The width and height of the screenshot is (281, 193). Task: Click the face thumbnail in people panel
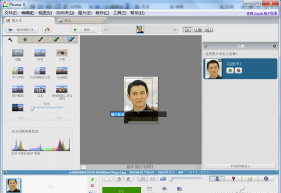[x=213, y=69]
